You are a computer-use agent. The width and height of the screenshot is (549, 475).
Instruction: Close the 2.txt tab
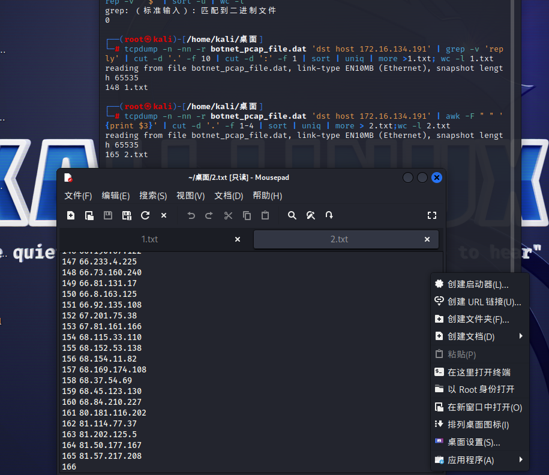(x=427, y=239)
